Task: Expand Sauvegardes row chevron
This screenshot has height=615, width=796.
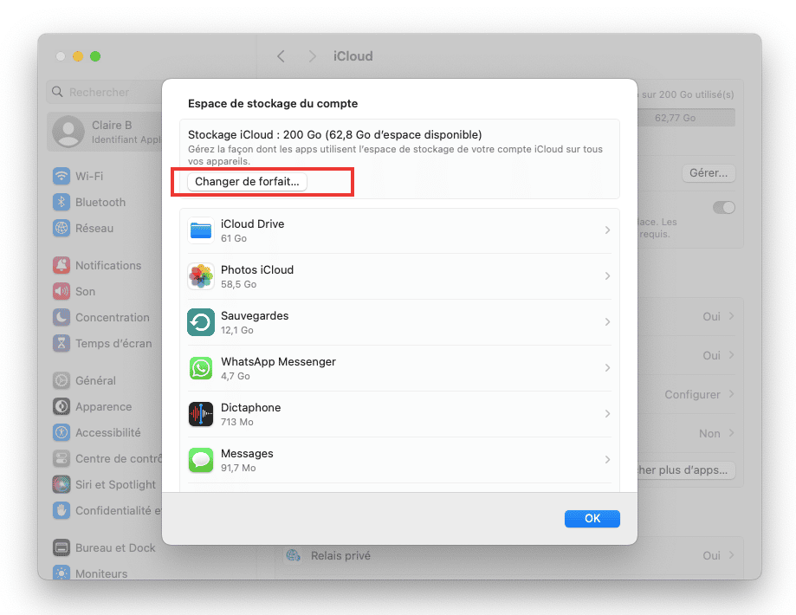Action: [x=608, y=322]
